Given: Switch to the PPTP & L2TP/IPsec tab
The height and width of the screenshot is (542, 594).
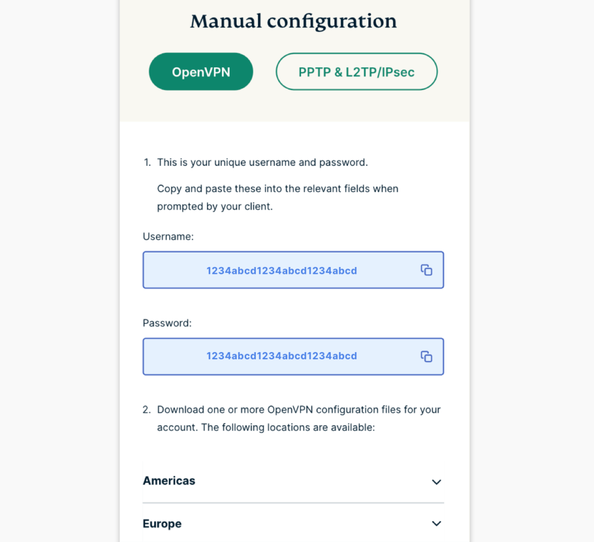Looking at the screenshot, I should click(356, 71).
